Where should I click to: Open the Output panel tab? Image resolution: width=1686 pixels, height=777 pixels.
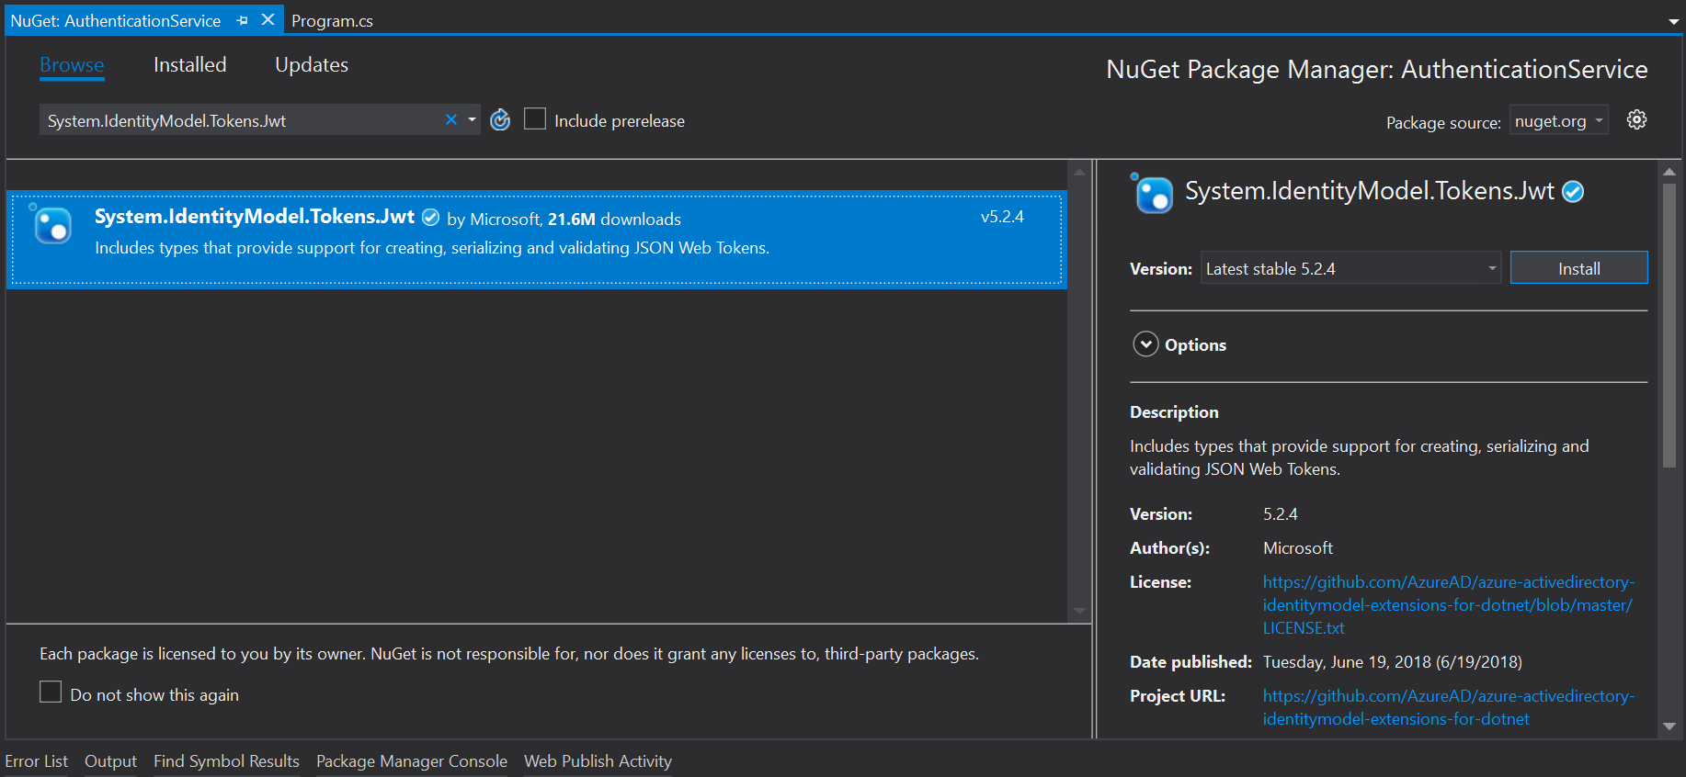(x=110, y=761)
